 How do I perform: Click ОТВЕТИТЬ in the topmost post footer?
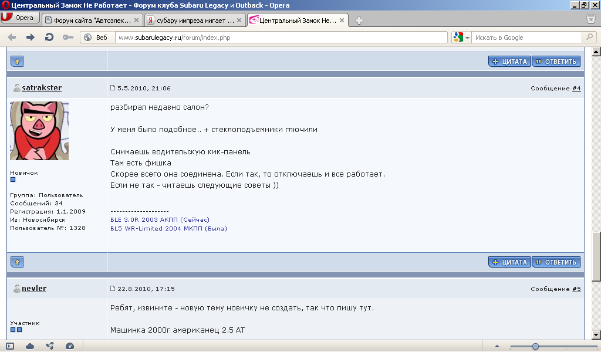[x=556, y=61]
